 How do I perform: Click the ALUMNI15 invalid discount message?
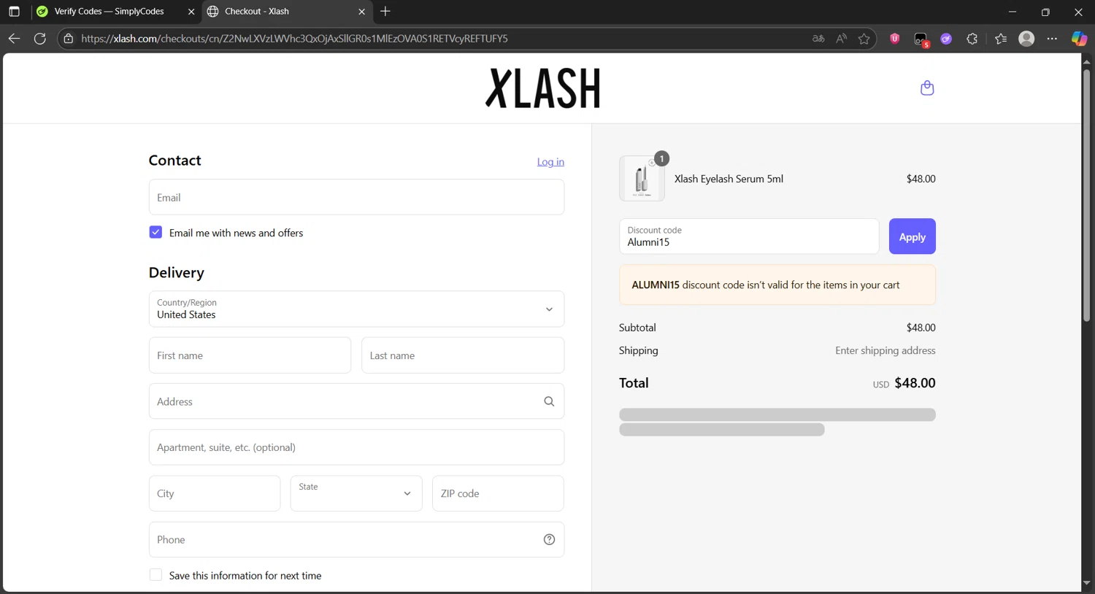[777, 285]
